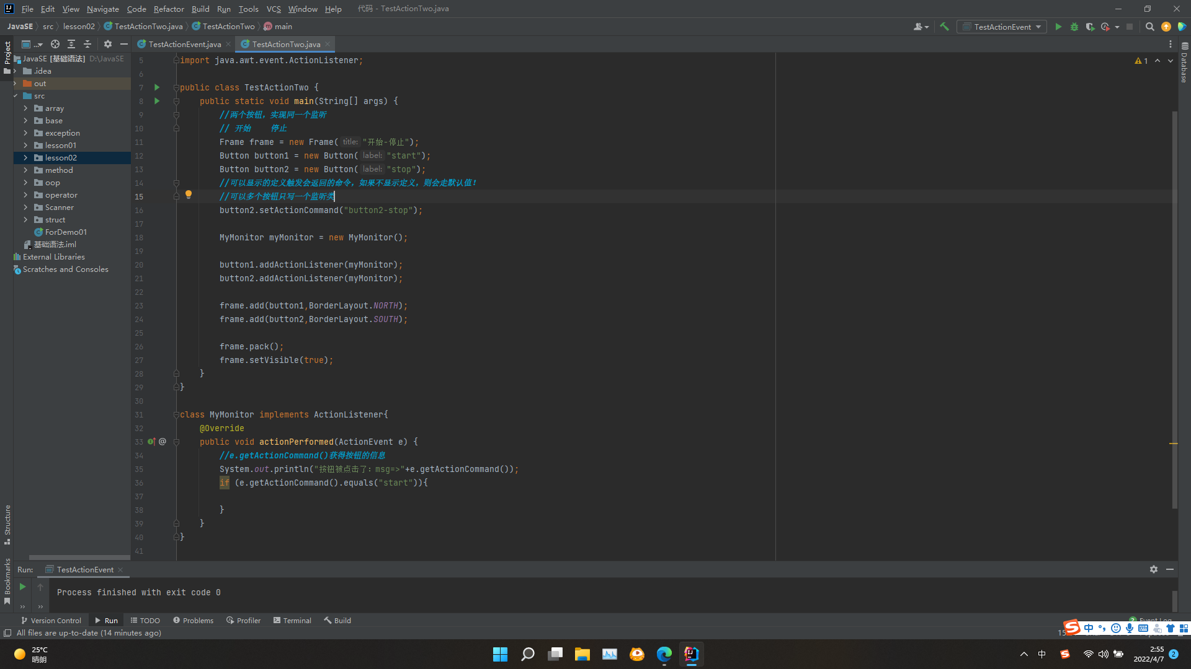Open the Problems tool window
This screenshot has height=669, width=1191.
click(193, 620)
